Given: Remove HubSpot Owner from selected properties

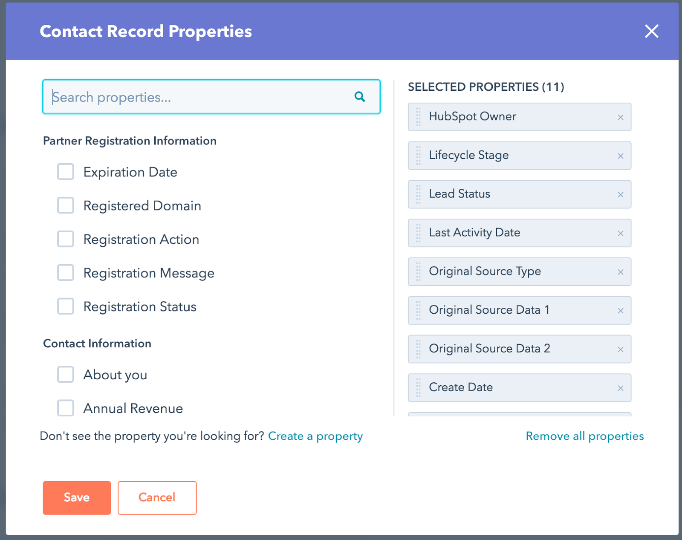Looking at the screenshot, I should [x=621, y=117].
